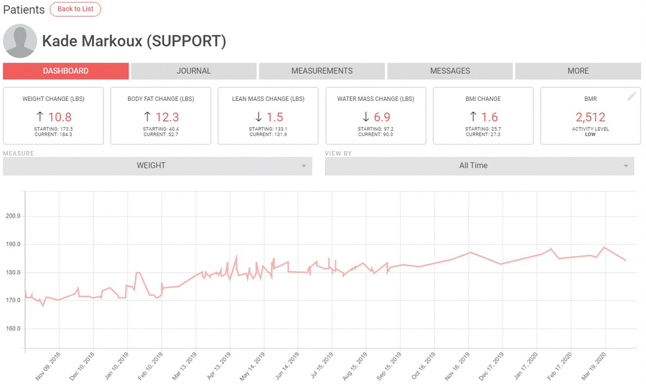Switch to the Measurements tab
Screen dimensions: 646x388
322,71
